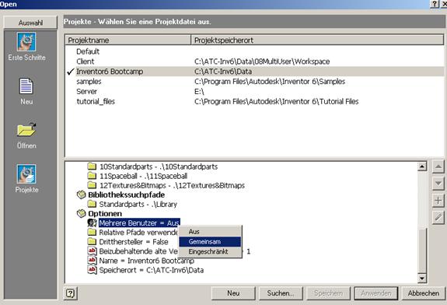
Task: Click the help question-mark icon at bottom left
Action: (71, 293)
